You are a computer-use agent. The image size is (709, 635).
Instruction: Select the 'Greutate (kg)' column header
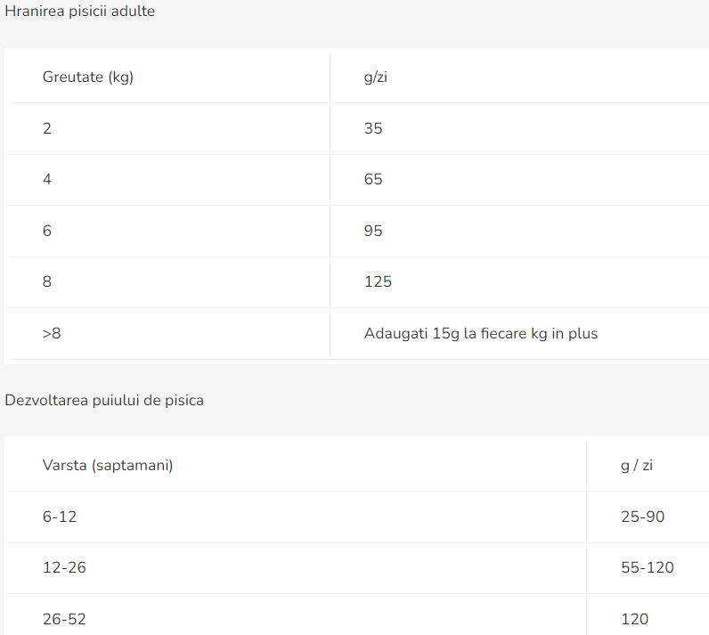pos(88,77)
